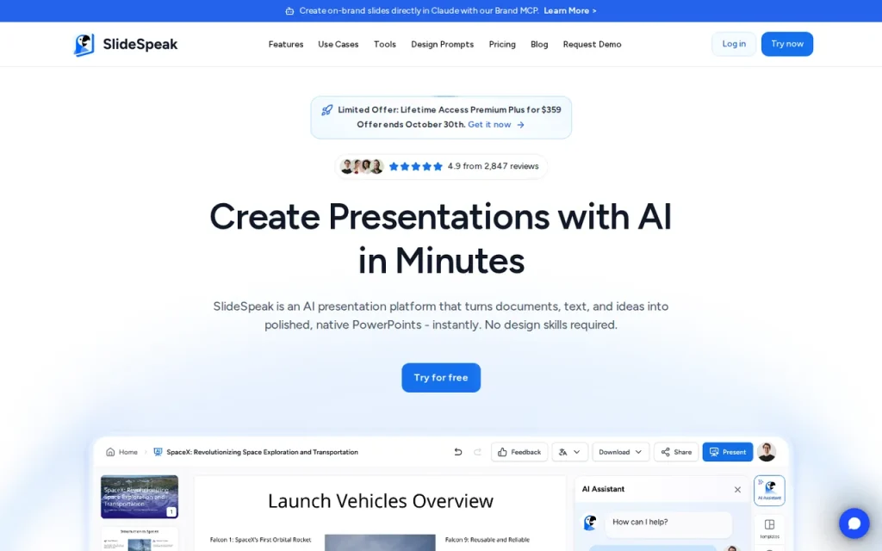Click the rocket icon in offer box
The image size is (882, 551).
pos(326,110)
